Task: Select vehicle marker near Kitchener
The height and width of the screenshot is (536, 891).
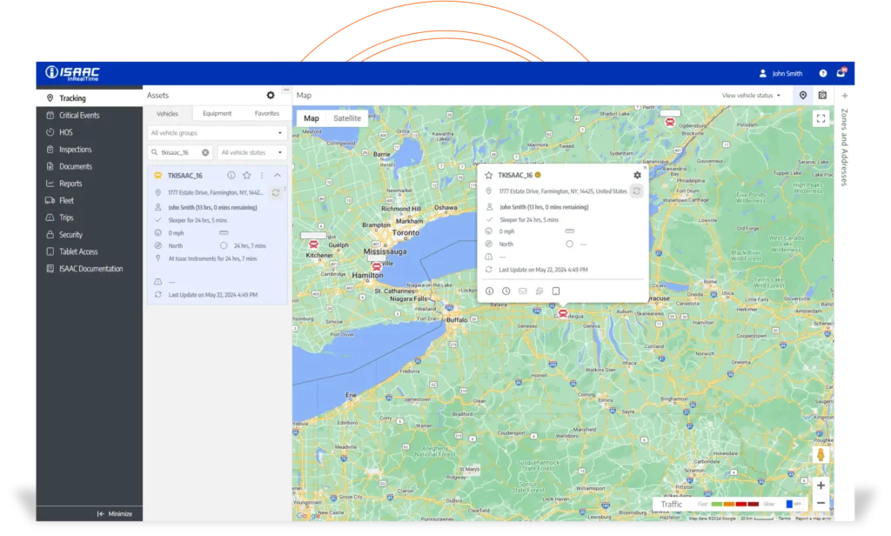Action: (313, 245)
